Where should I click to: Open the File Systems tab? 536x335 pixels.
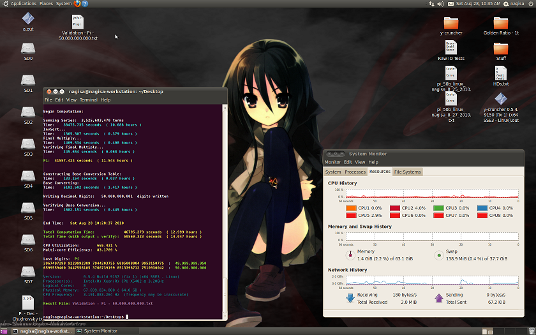[x=407, y=172]
